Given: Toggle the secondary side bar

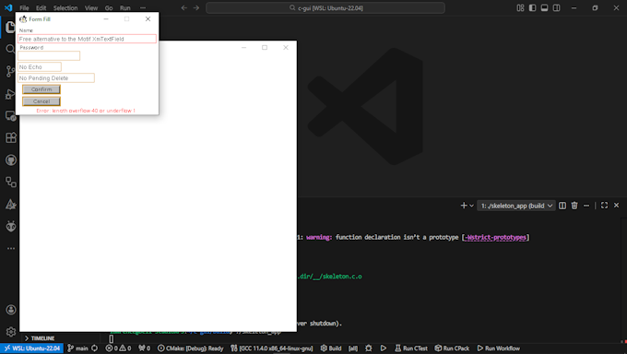Looking at the screenshot, I should 556,8.
